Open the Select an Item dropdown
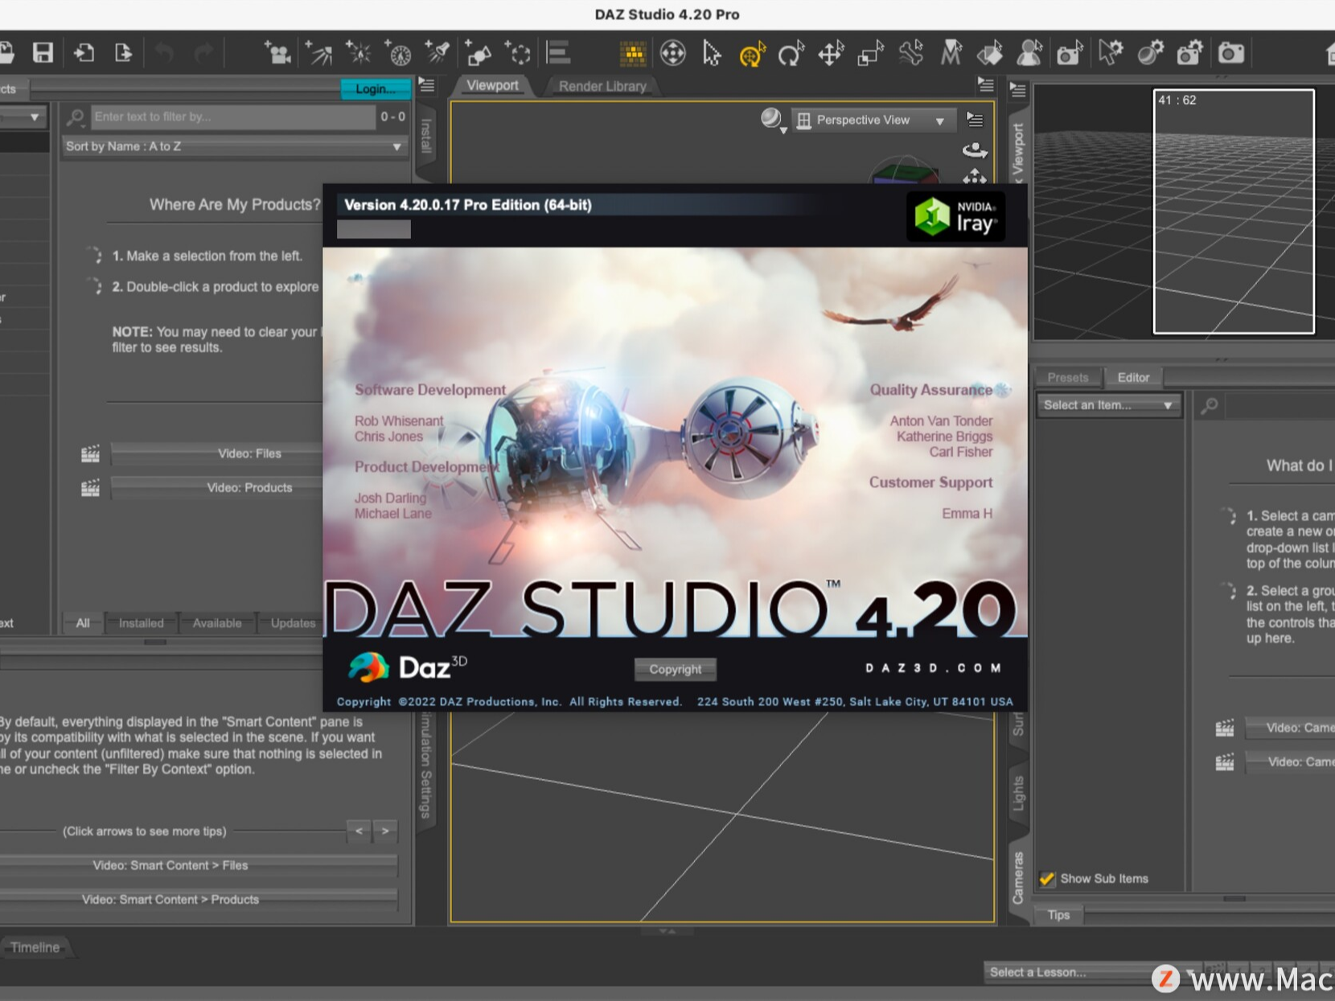 [x=1108, y=404]
